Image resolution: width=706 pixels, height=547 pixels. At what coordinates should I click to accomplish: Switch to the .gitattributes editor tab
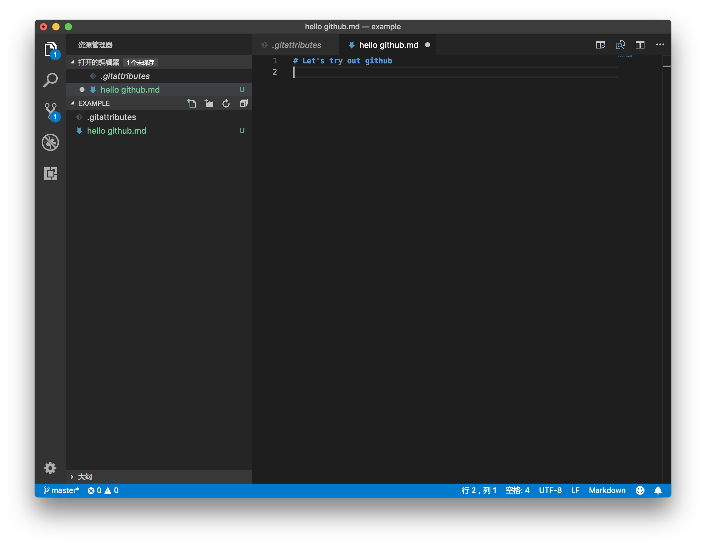click(x=296, y=45)
